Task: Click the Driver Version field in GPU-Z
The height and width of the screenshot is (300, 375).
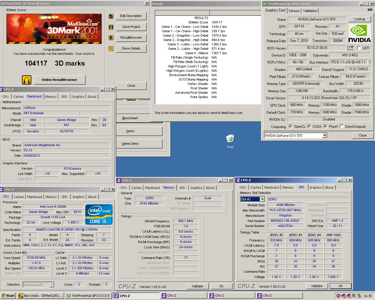Action: pyautogui.click(x=329, y=98)
